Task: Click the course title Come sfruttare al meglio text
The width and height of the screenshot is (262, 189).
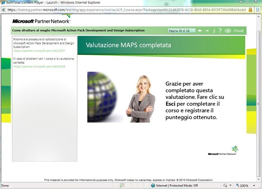Action: [x=78, y=30]
